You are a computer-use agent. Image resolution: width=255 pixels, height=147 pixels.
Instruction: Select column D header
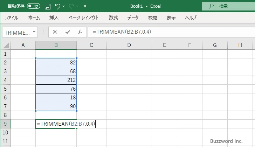[129, 45]
